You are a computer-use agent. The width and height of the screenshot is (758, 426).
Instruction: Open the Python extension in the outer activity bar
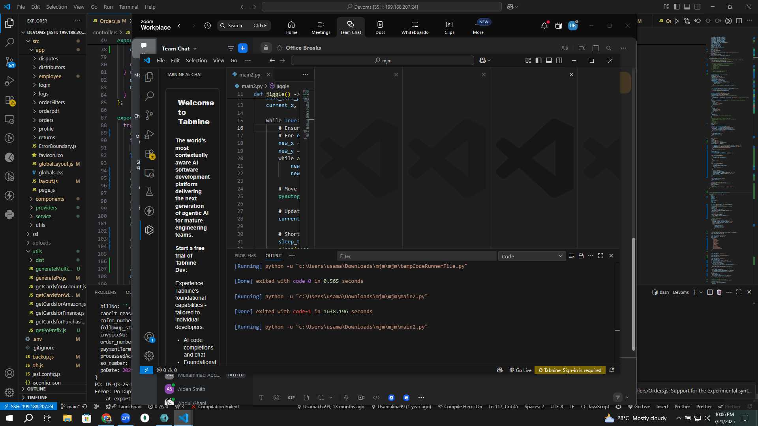pos(9,215)
